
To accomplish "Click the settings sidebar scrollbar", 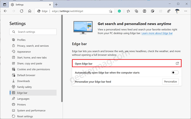I will [62, 58].
